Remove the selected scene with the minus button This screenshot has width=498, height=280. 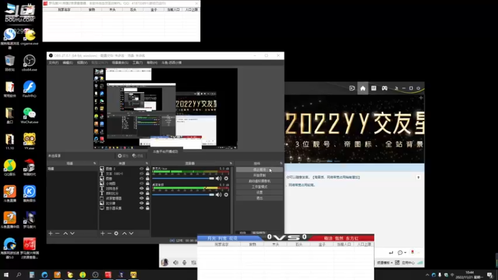(x=57, y=233)
